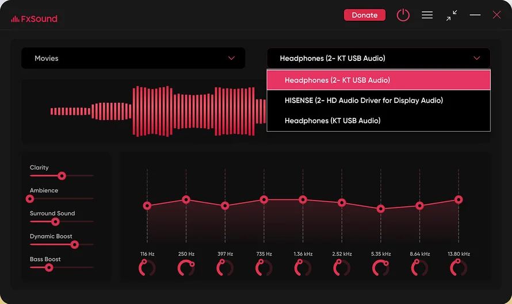Select Headphones (2- KT USB Audio) in list
This screenshot has height=304, width=512.
[379, 80]
